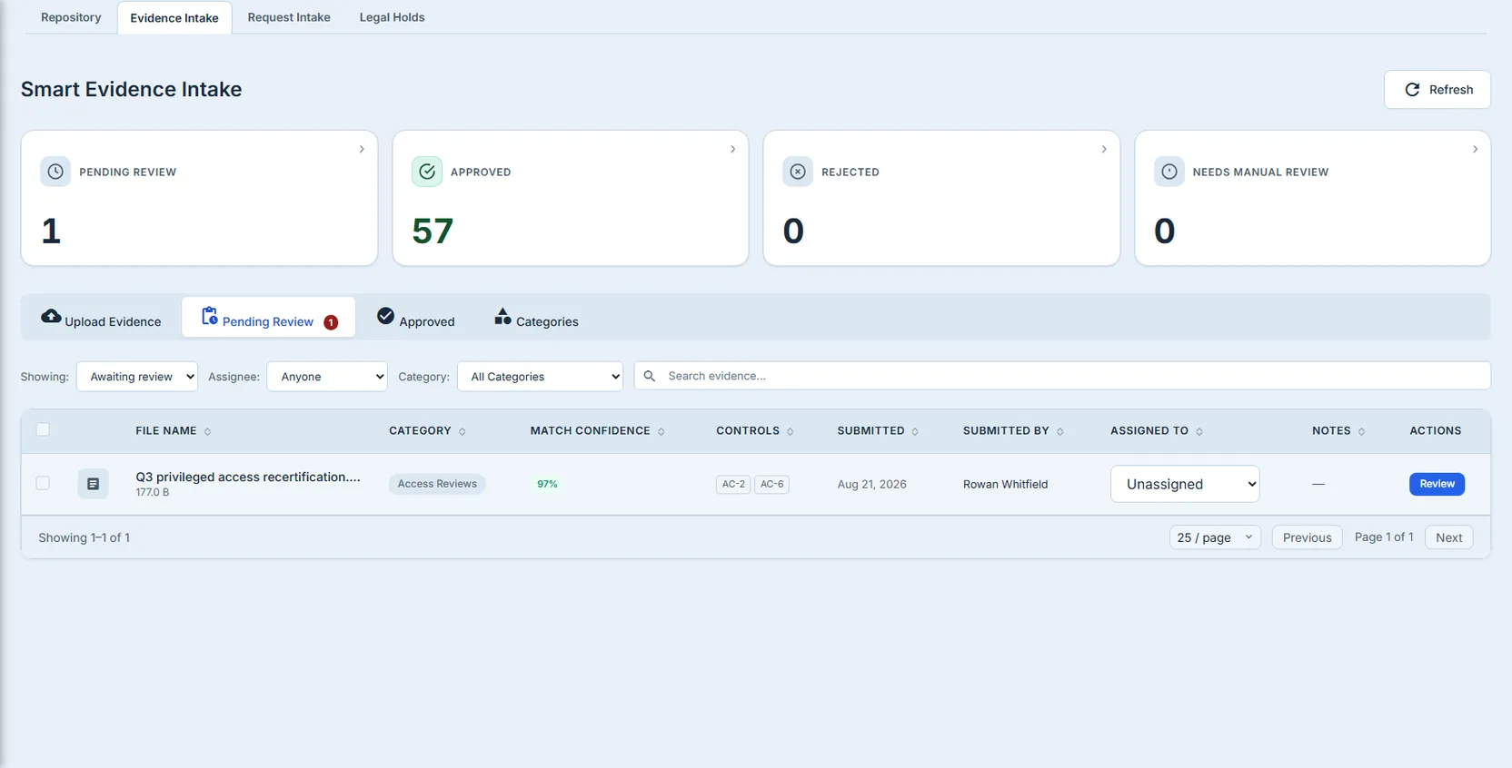The height and width of the screenshot is (768, 1512).
Task: Sort by Submitted By column arrows
Action: tap(1060, 431)
